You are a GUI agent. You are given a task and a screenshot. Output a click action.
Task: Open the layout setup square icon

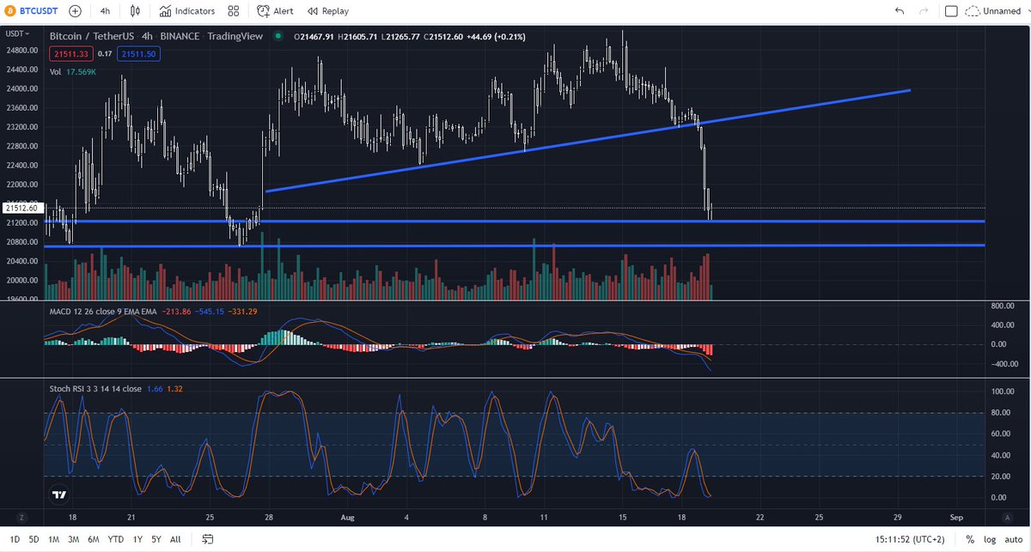(950, 11)
